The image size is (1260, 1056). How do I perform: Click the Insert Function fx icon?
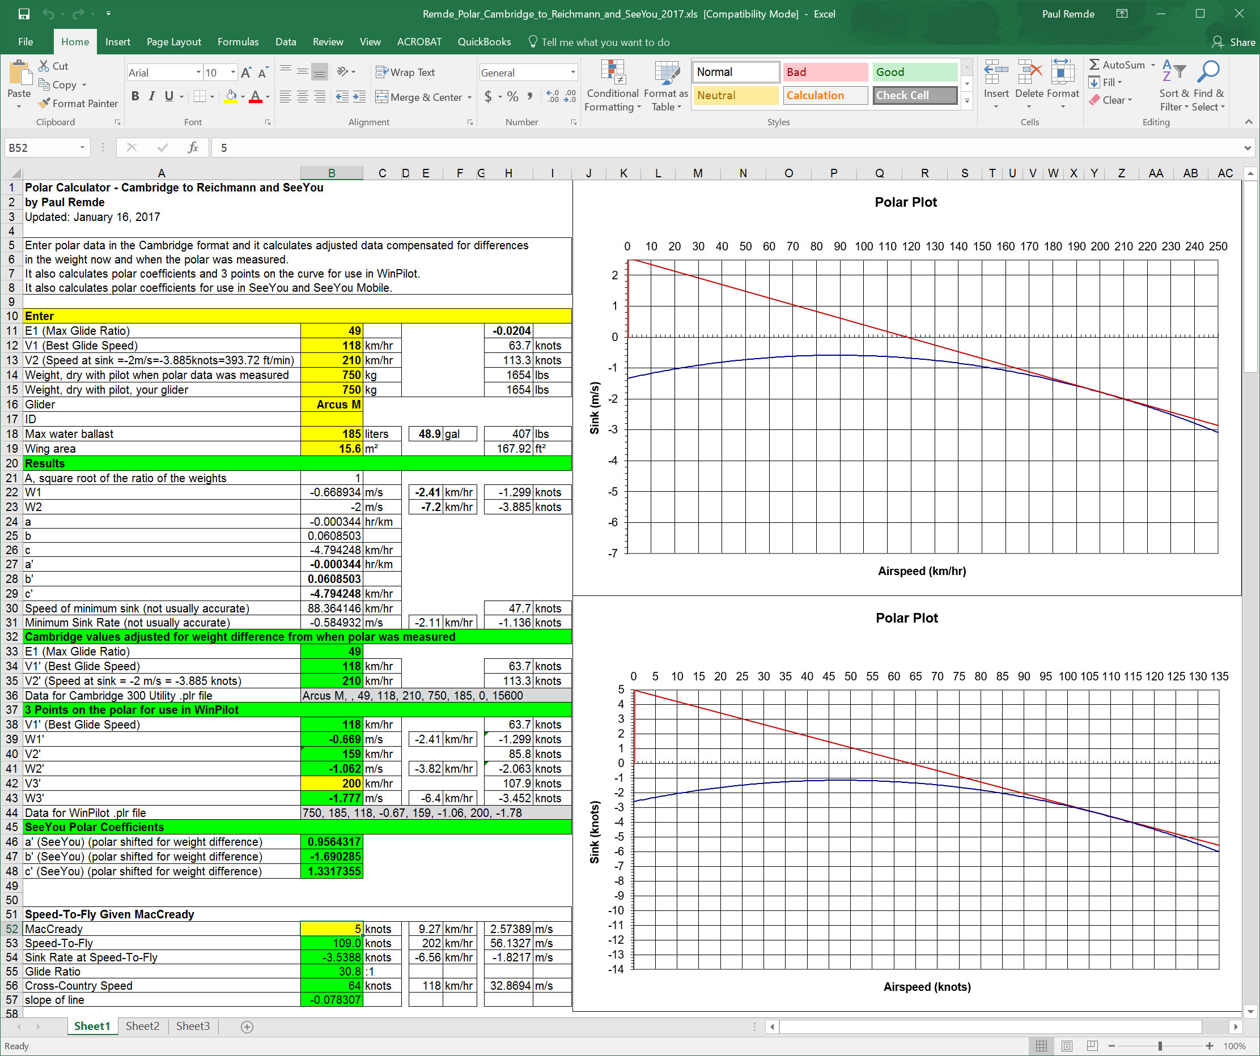point(193,147)
